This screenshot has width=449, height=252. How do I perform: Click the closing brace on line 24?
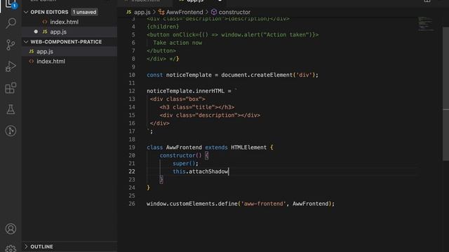click(148, 188)
